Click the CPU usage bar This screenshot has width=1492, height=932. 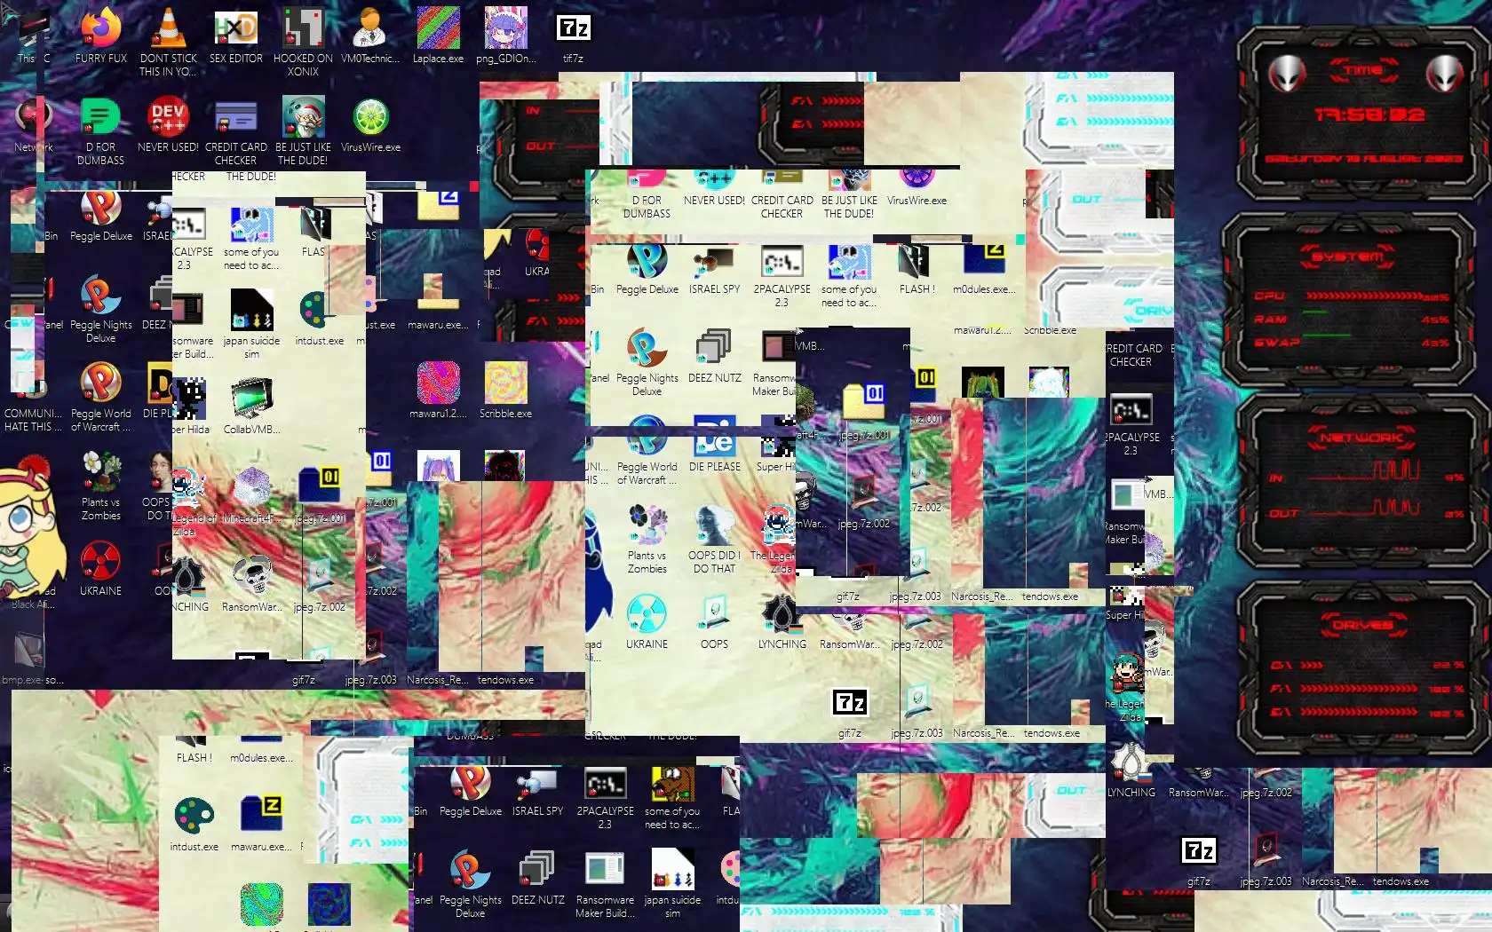[1362, 296]
